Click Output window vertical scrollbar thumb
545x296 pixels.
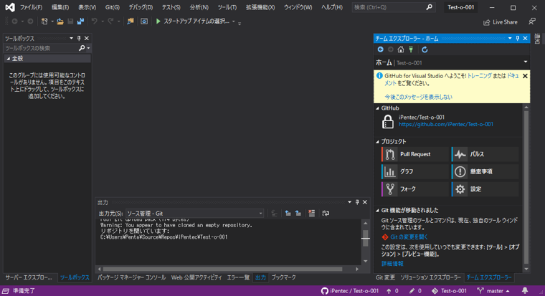coord(365,239)
